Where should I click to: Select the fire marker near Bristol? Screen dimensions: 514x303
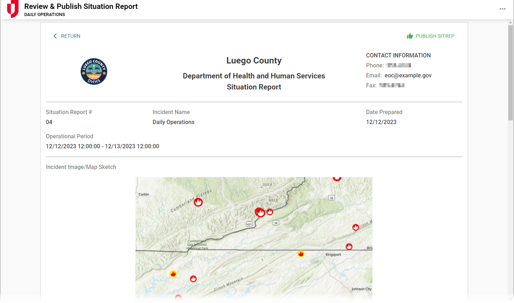pos(349,246)
